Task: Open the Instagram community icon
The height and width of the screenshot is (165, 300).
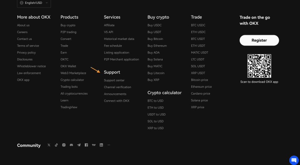Action: [64, 145]
